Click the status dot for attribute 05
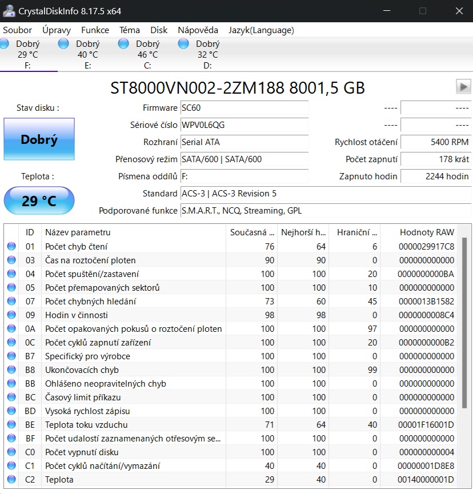This screenshot has width=473, height=494. click(x=11, y=288)
